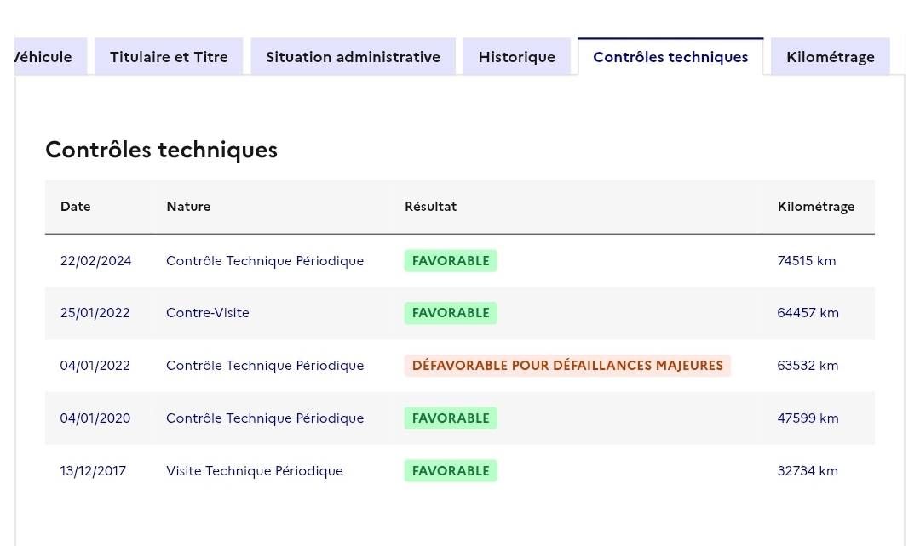The image size is (920, 546).
Task: Open the Titulaire et Titre tab
Action: (169, 57)
